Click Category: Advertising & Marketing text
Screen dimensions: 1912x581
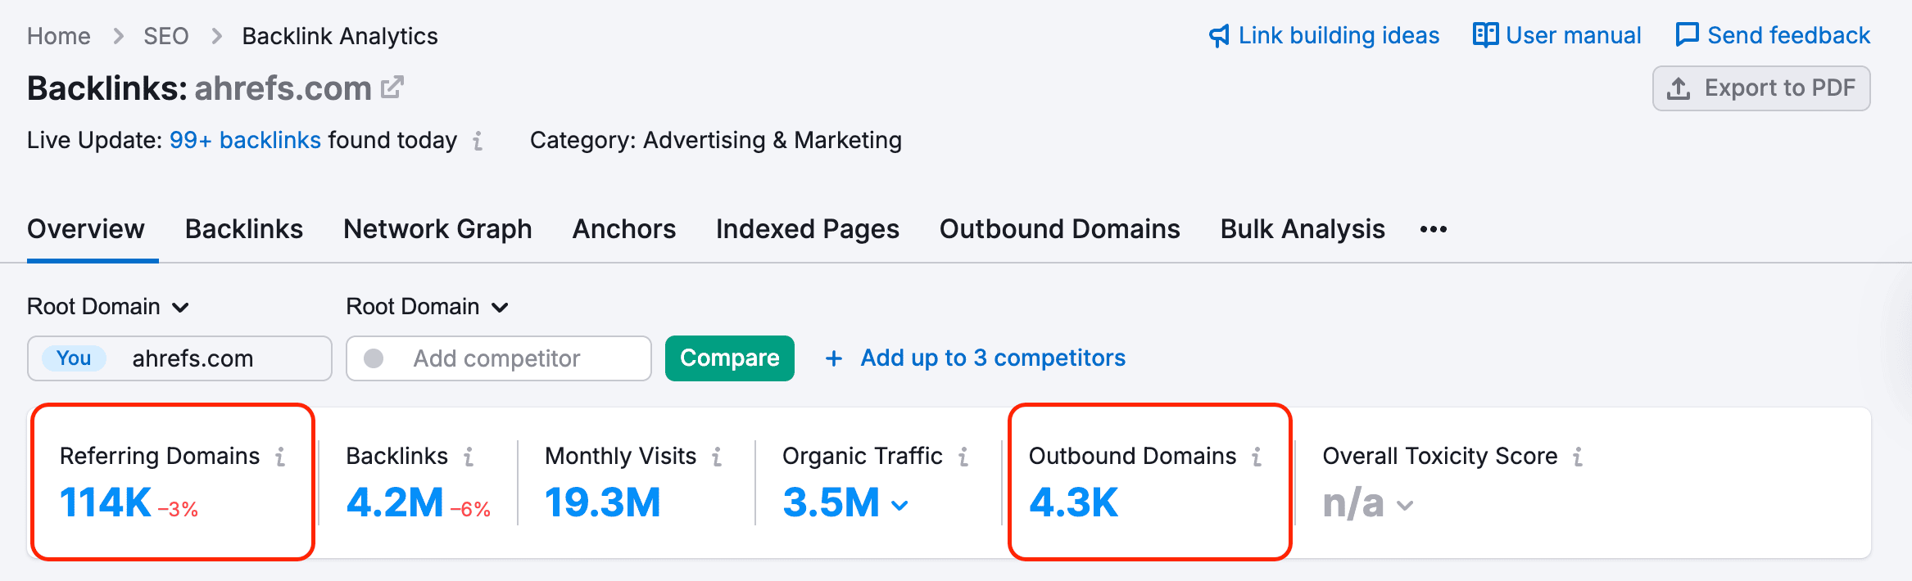tap(716, 140)
